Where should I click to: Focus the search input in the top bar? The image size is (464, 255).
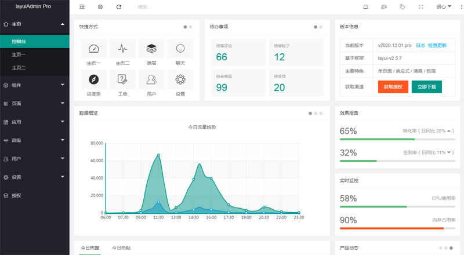pos(157,7)
